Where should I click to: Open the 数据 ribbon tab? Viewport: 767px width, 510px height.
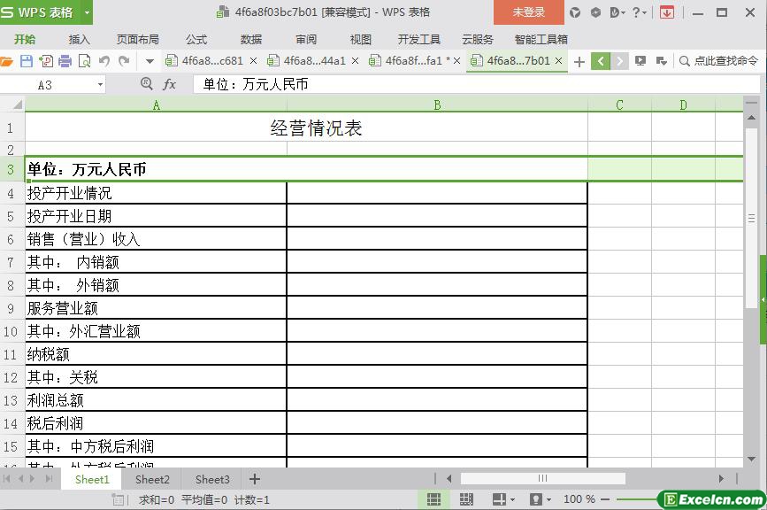click(251, 39)
